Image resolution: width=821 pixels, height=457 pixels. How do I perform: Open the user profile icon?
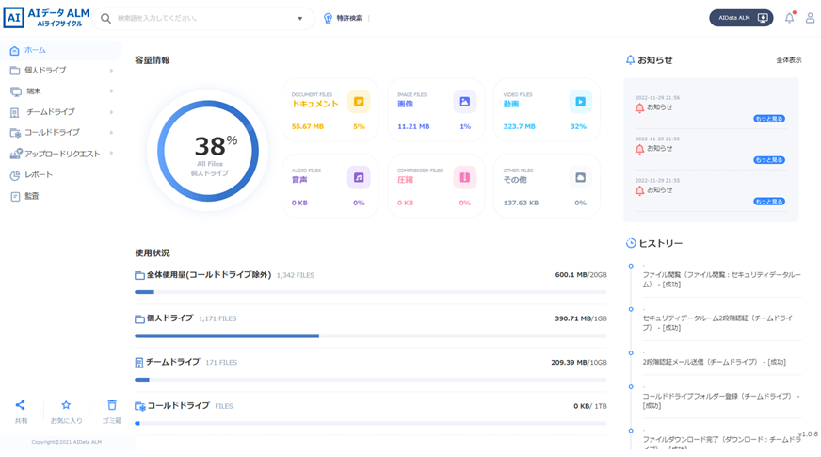click(x=810, y=18)
